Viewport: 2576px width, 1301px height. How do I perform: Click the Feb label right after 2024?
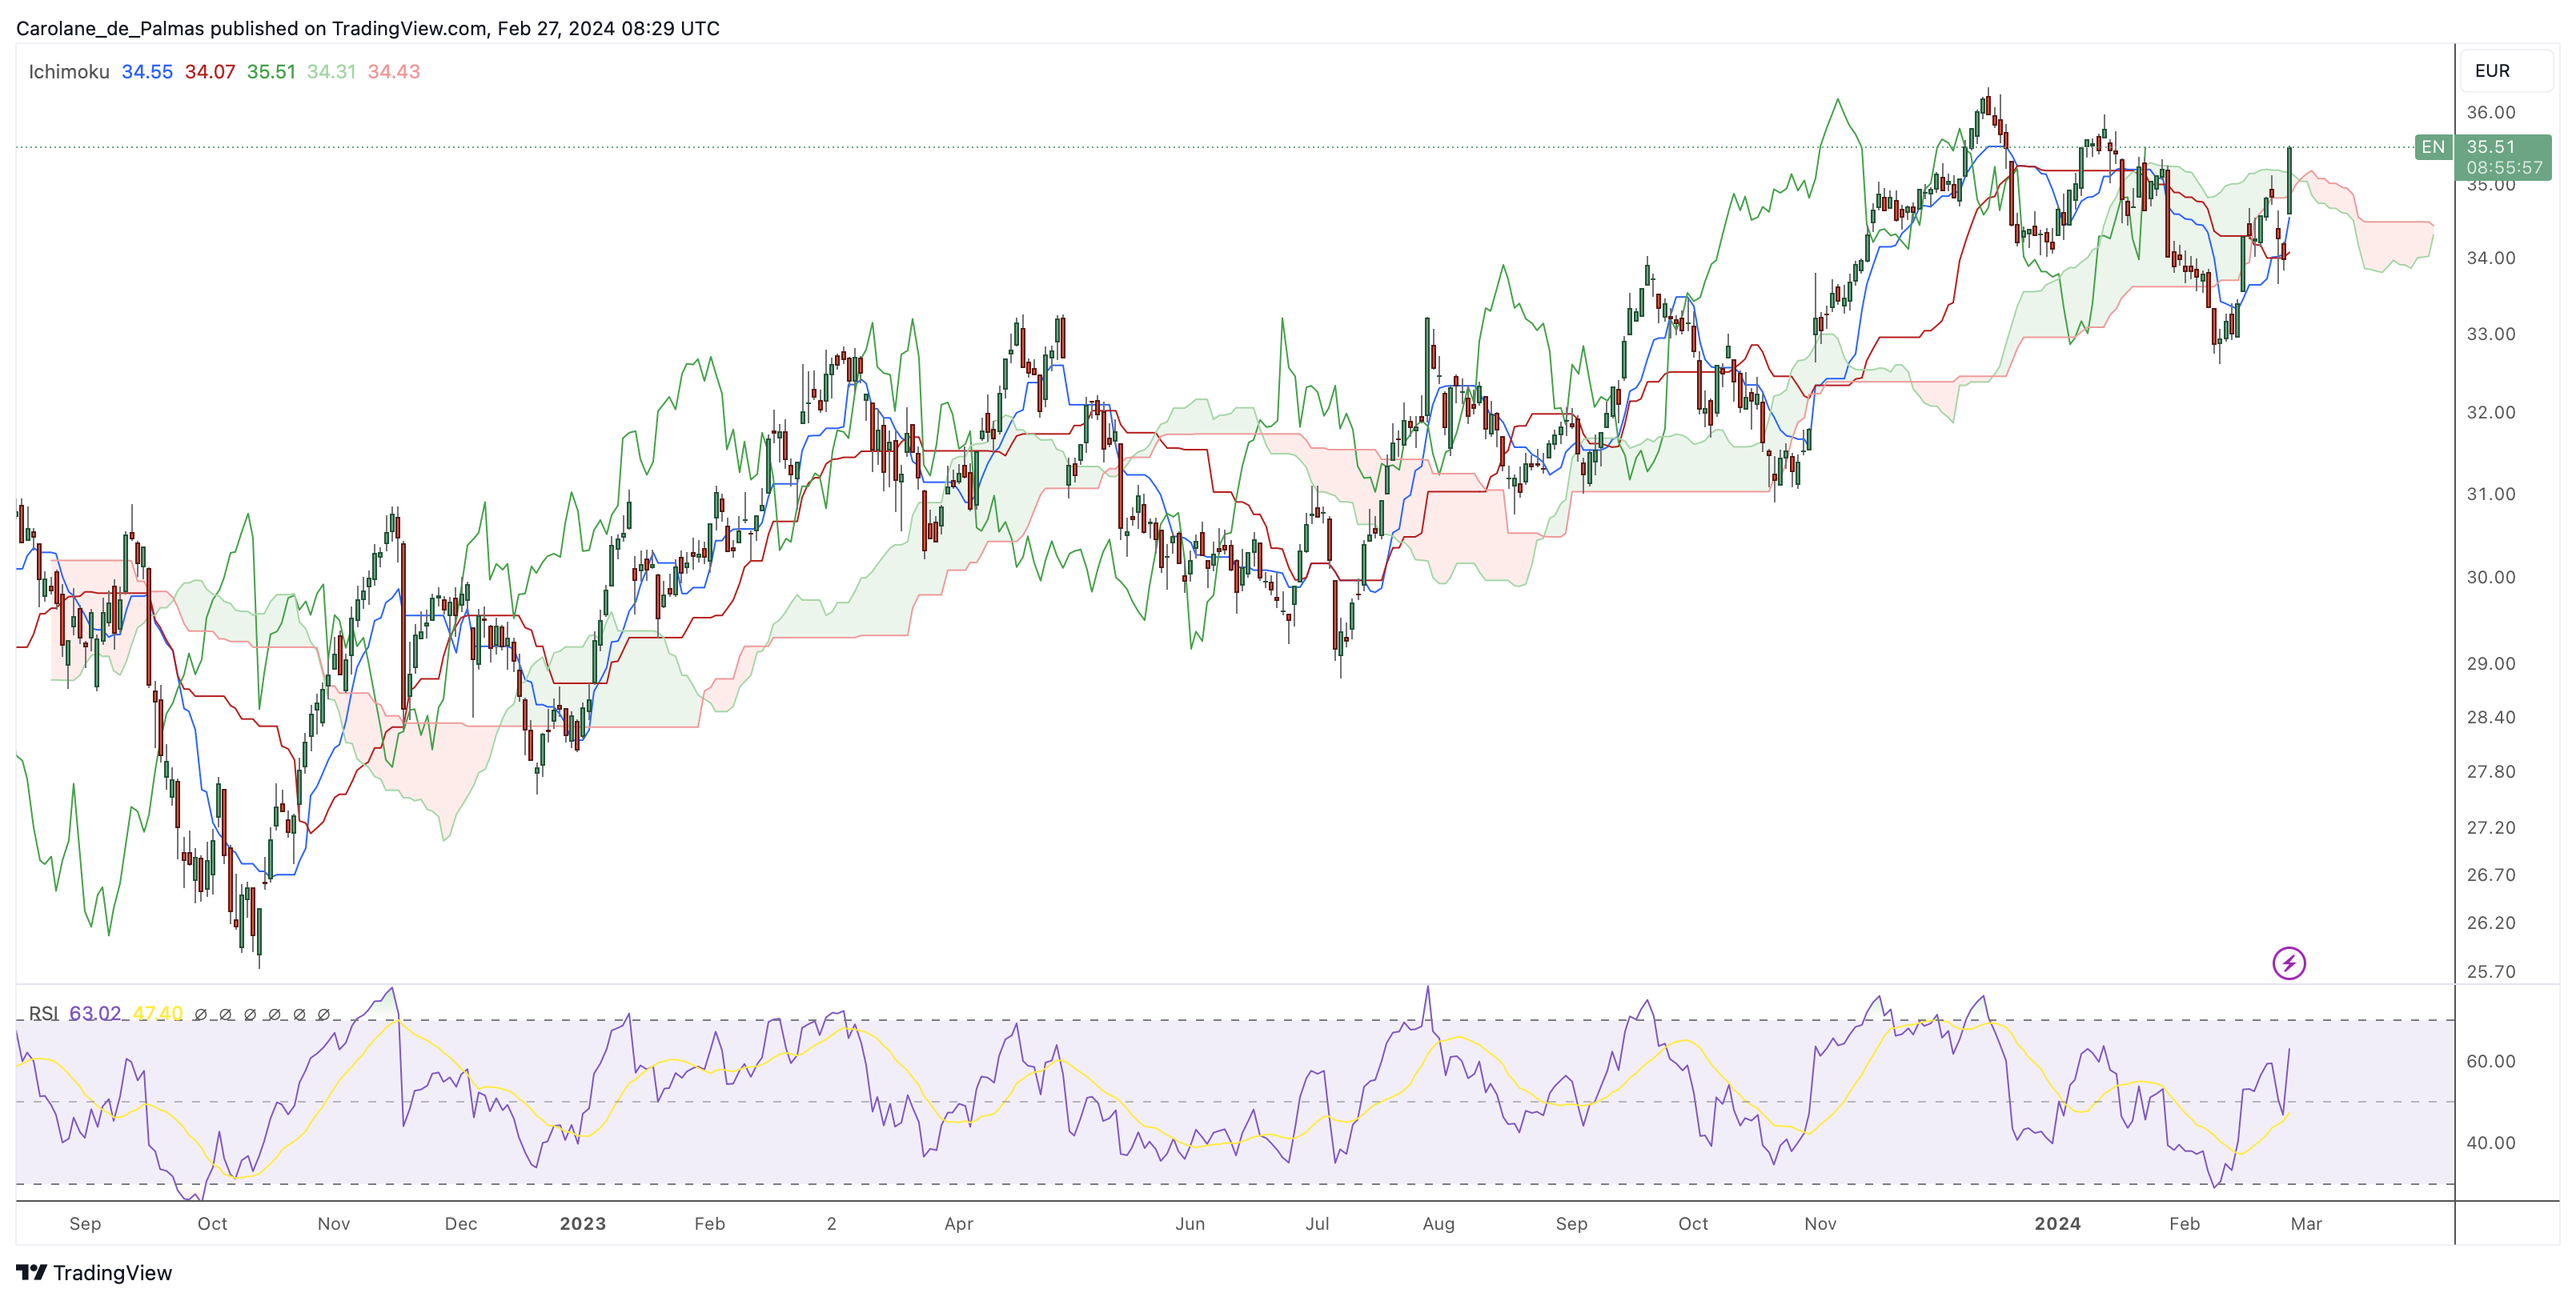click(2184, 1223)
